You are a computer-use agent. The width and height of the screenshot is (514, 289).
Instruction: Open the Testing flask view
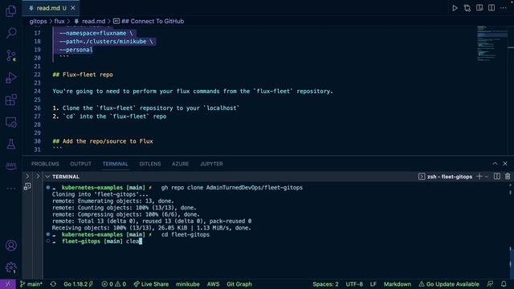coord(10,144)
